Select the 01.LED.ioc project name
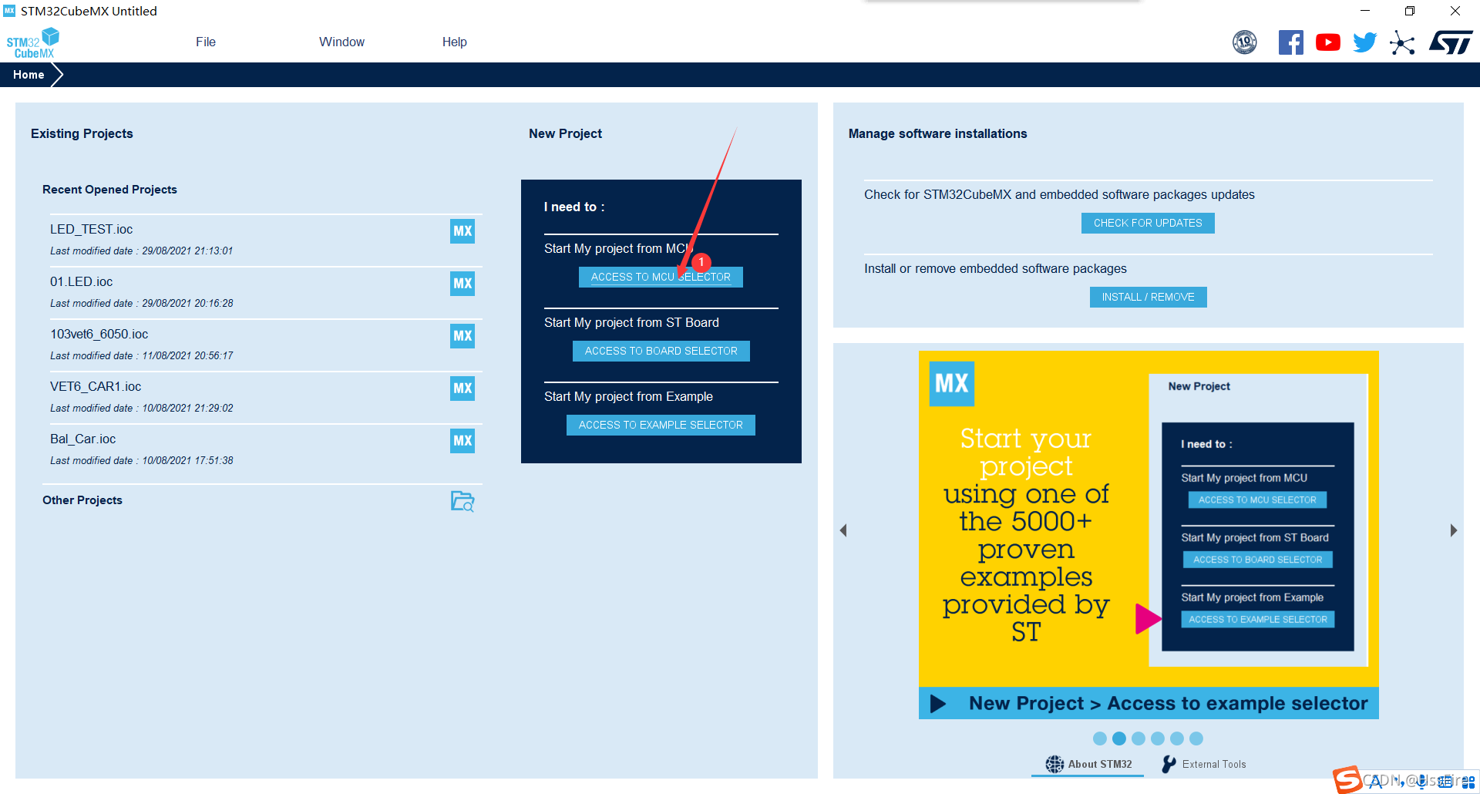This screenshot has width=1480, height=794. click(x=81, y=281)
